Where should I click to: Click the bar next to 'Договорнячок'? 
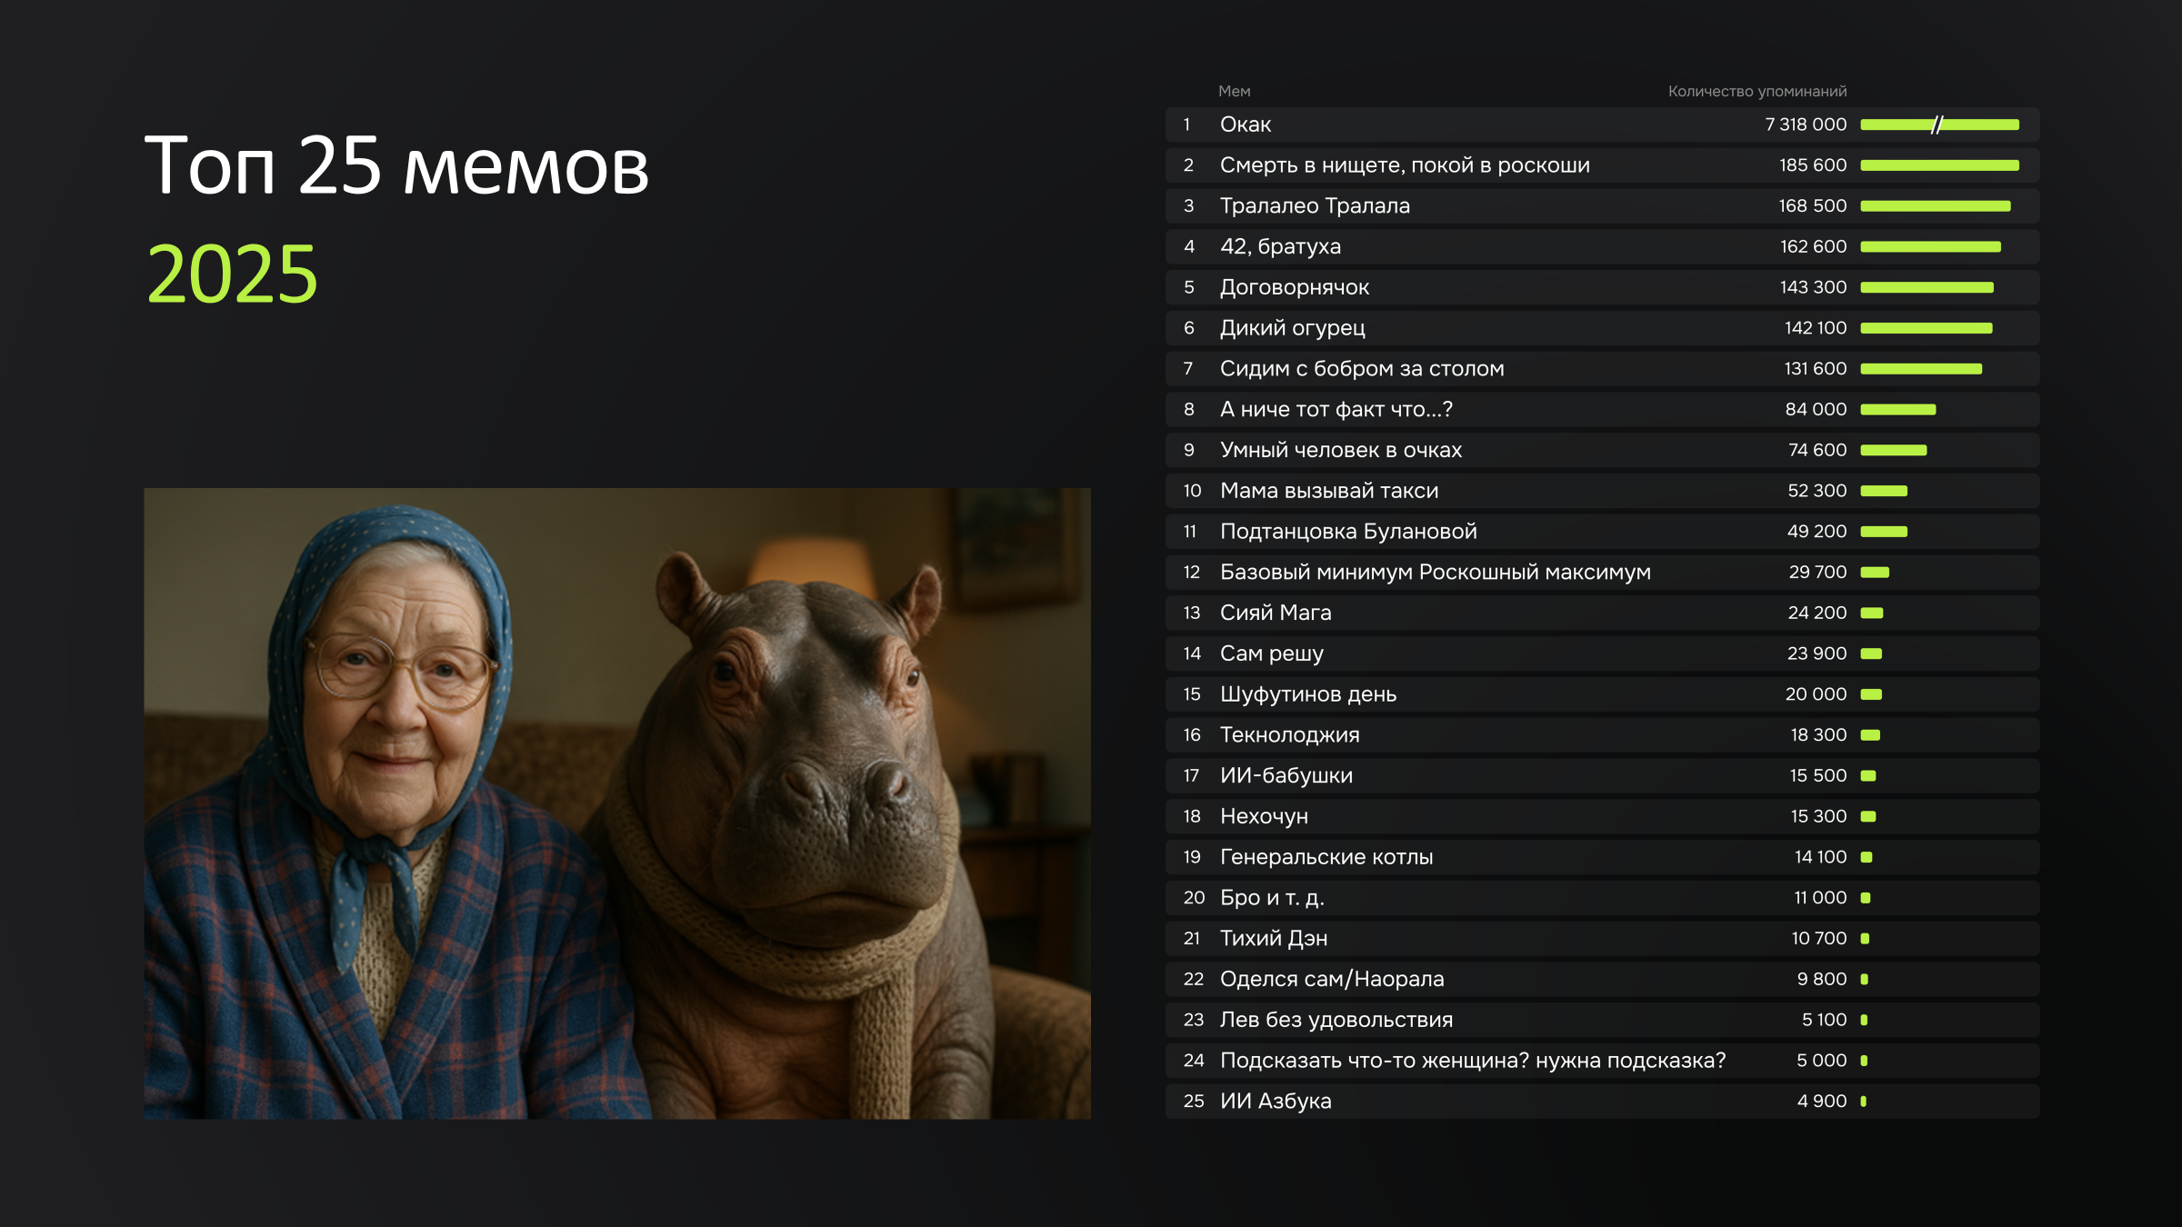[x=1926, y=287]
